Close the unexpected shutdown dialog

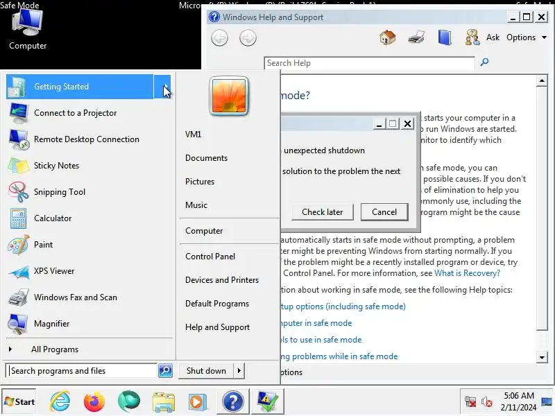click(x=408, y=124)
